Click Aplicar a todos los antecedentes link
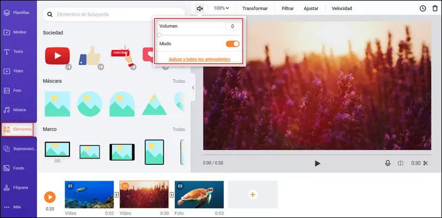442x218 pixels. click(x=200, y=59)
